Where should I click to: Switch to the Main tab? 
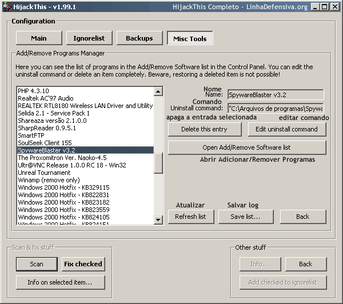[x=39, y=38]
